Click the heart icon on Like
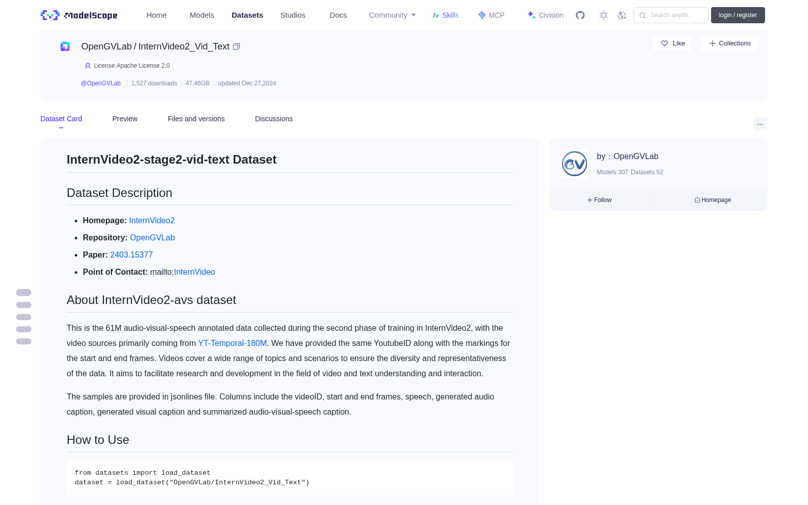Image resolution: width=808 pixels, height=505 pixels. 665,43
